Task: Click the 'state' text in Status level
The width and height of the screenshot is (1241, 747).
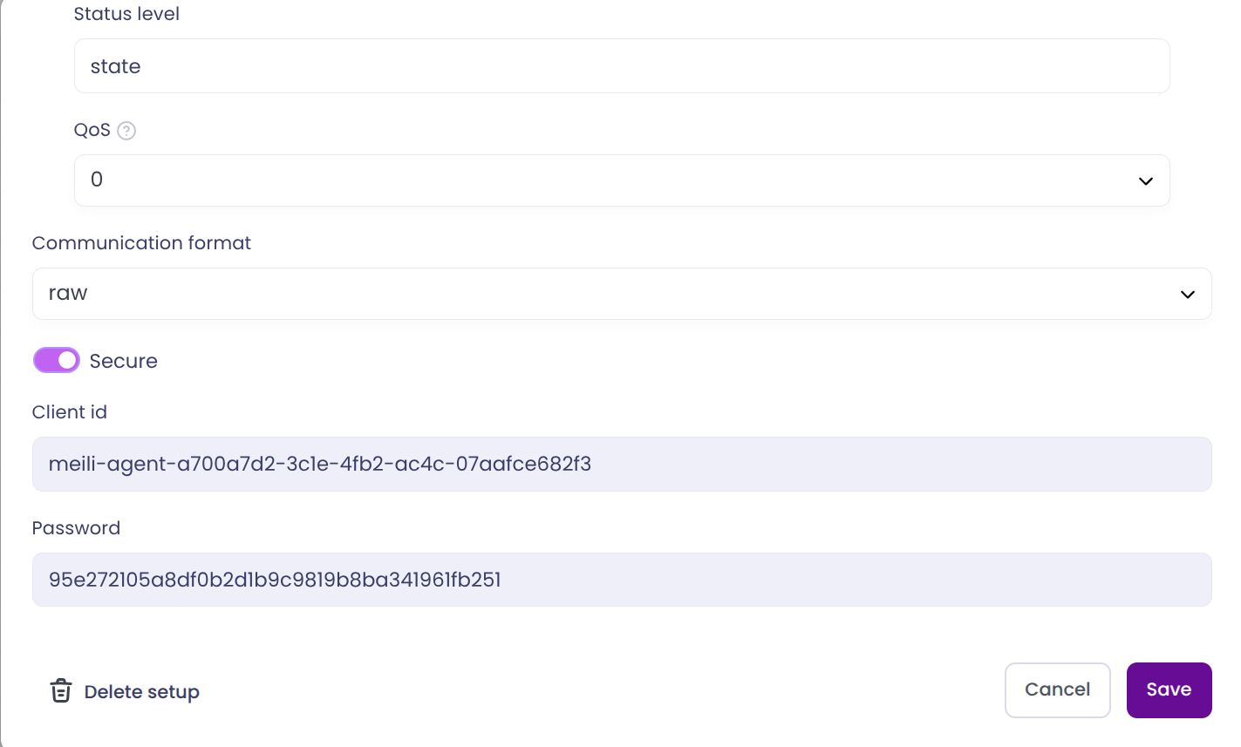Action: point(115,67)
